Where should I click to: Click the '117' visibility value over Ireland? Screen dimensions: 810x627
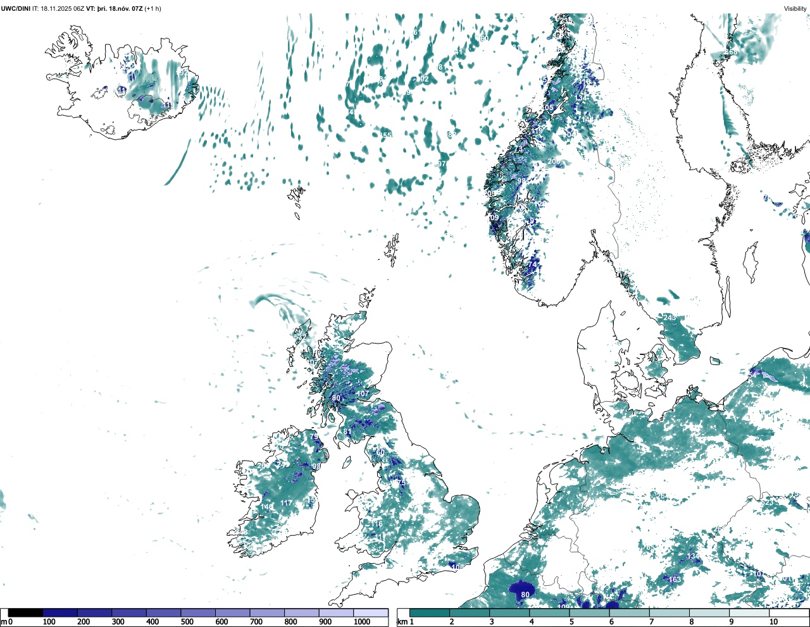point(287,504)
